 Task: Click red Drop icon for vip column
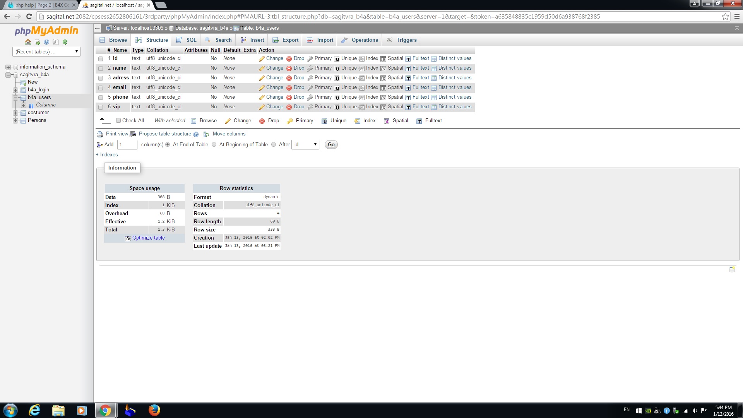[289, 107]
